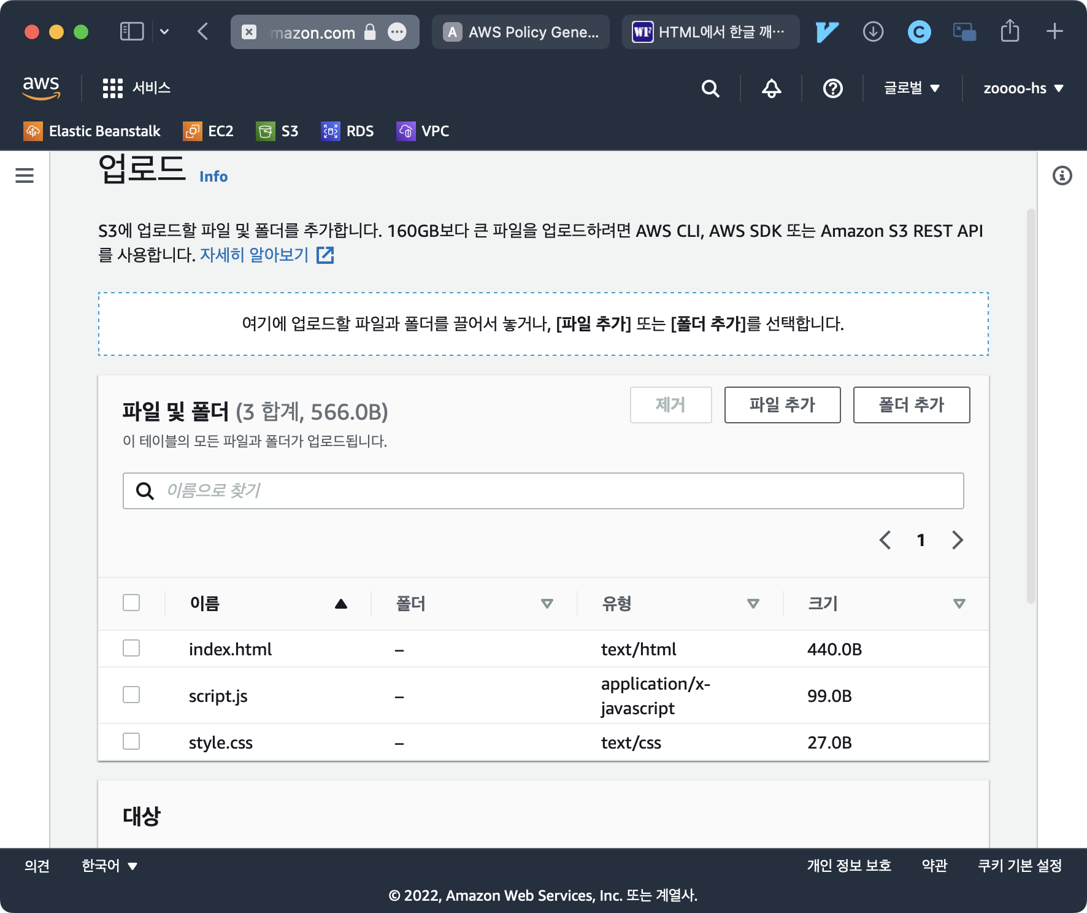
Task: Open VPC service shortcut
Action: pyautogui.click(x=423, y=131)
